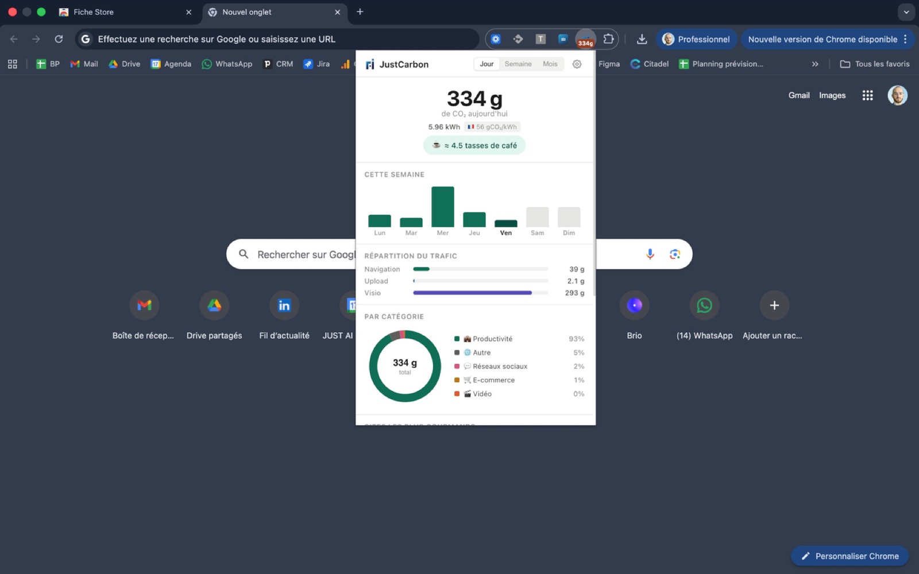Switch to the Mois tab
919x574 pixels.
550,64
